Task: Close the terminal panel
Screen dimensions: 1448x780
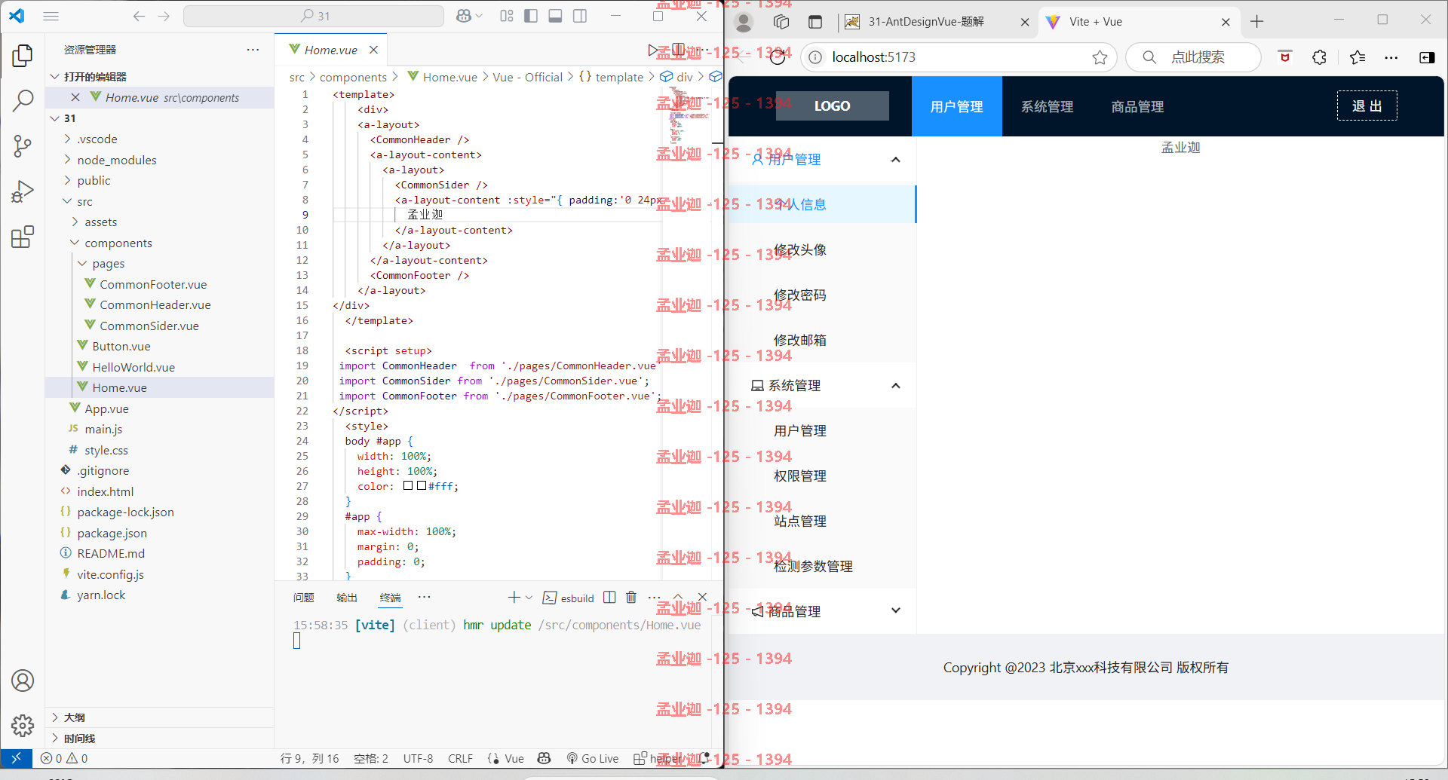Action: click(702, 598)
